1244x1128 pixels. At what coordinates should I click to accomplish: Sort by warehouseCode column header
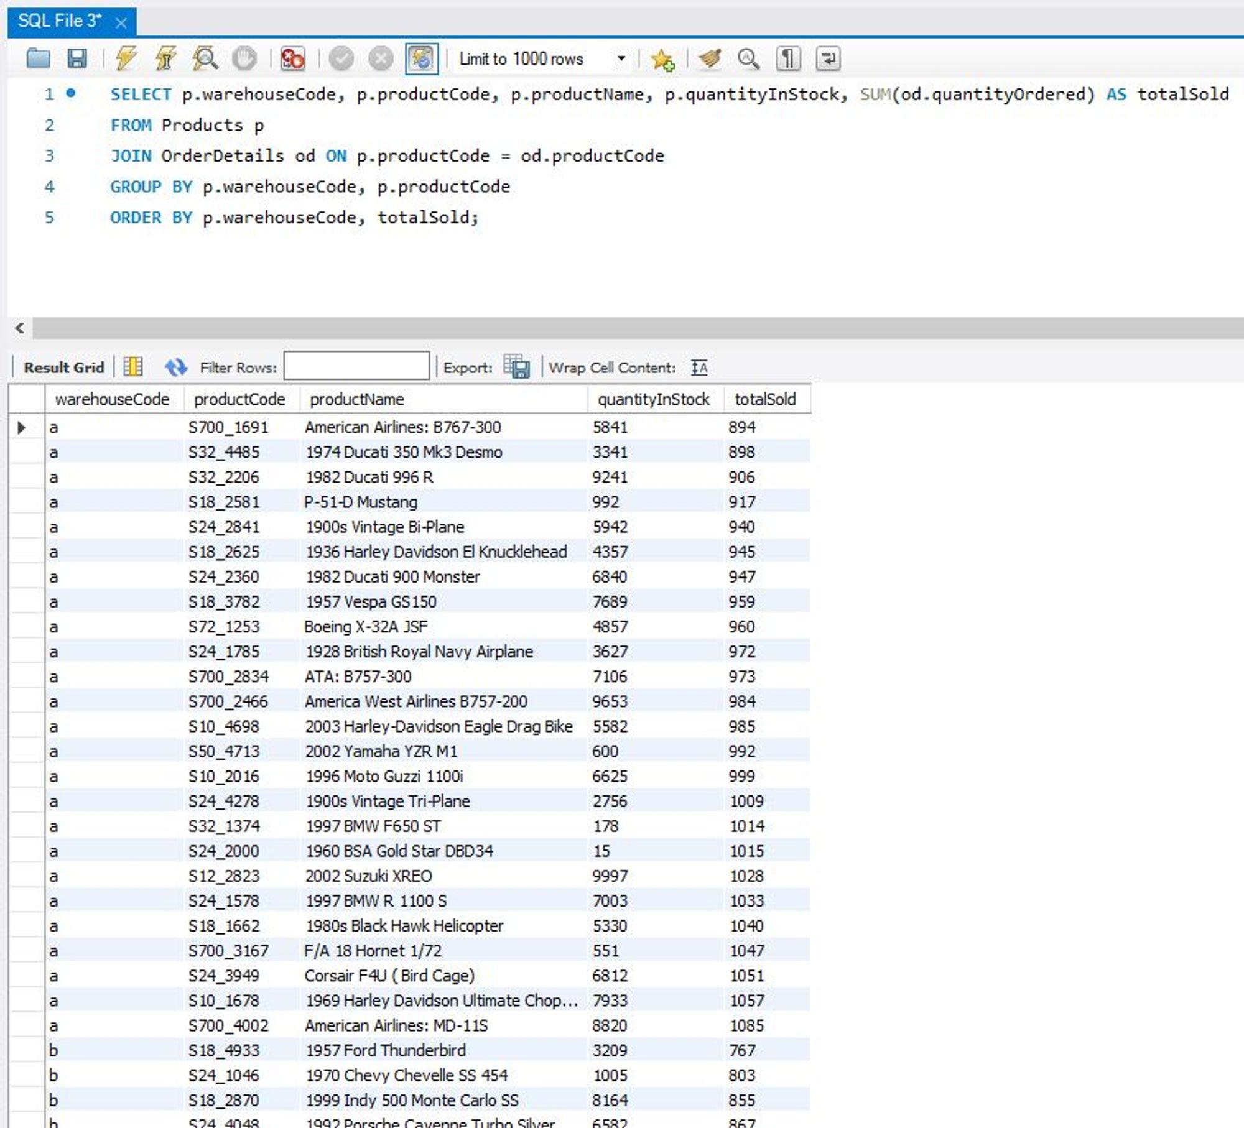[x=114, y=399]
